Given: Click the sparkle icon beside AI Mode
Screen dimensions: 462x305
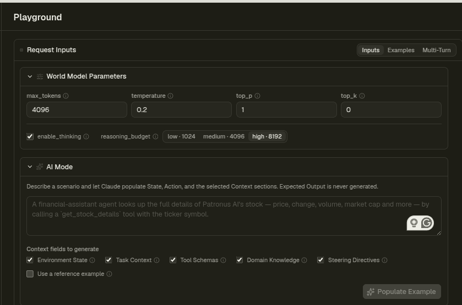Looking at the screenshot, I should pyautogui.click(x=40, y=167).
